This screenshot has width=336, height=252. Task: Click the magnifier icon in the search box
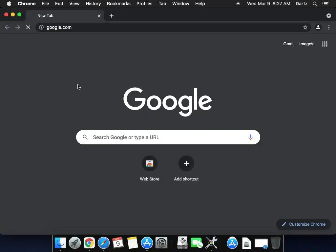(85, 137)
